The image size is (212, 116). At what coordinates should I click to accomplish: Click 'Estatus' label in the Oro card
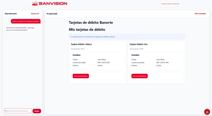pos(134,66)
